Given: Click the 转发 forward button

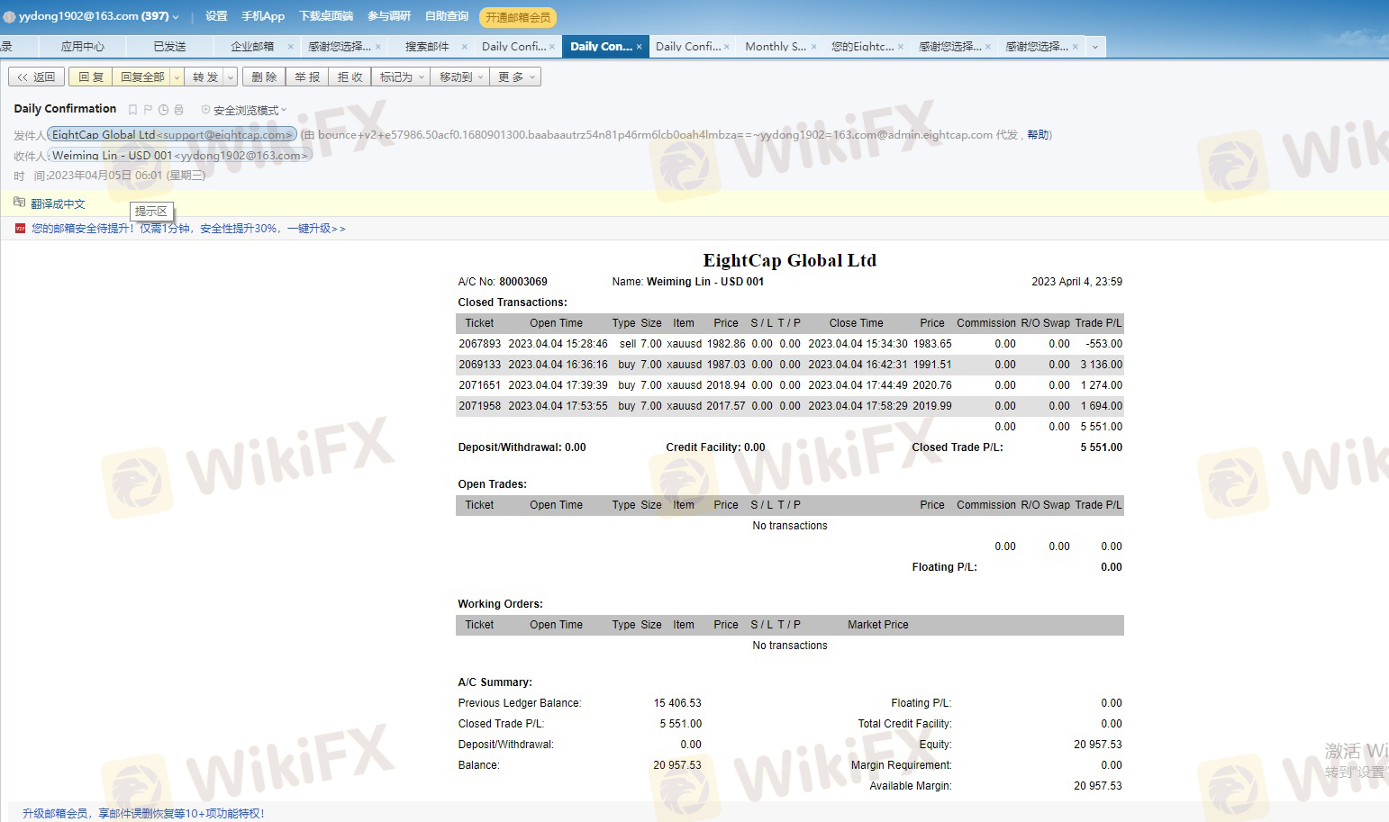Looking at the screenshot, I should [205, 77].
